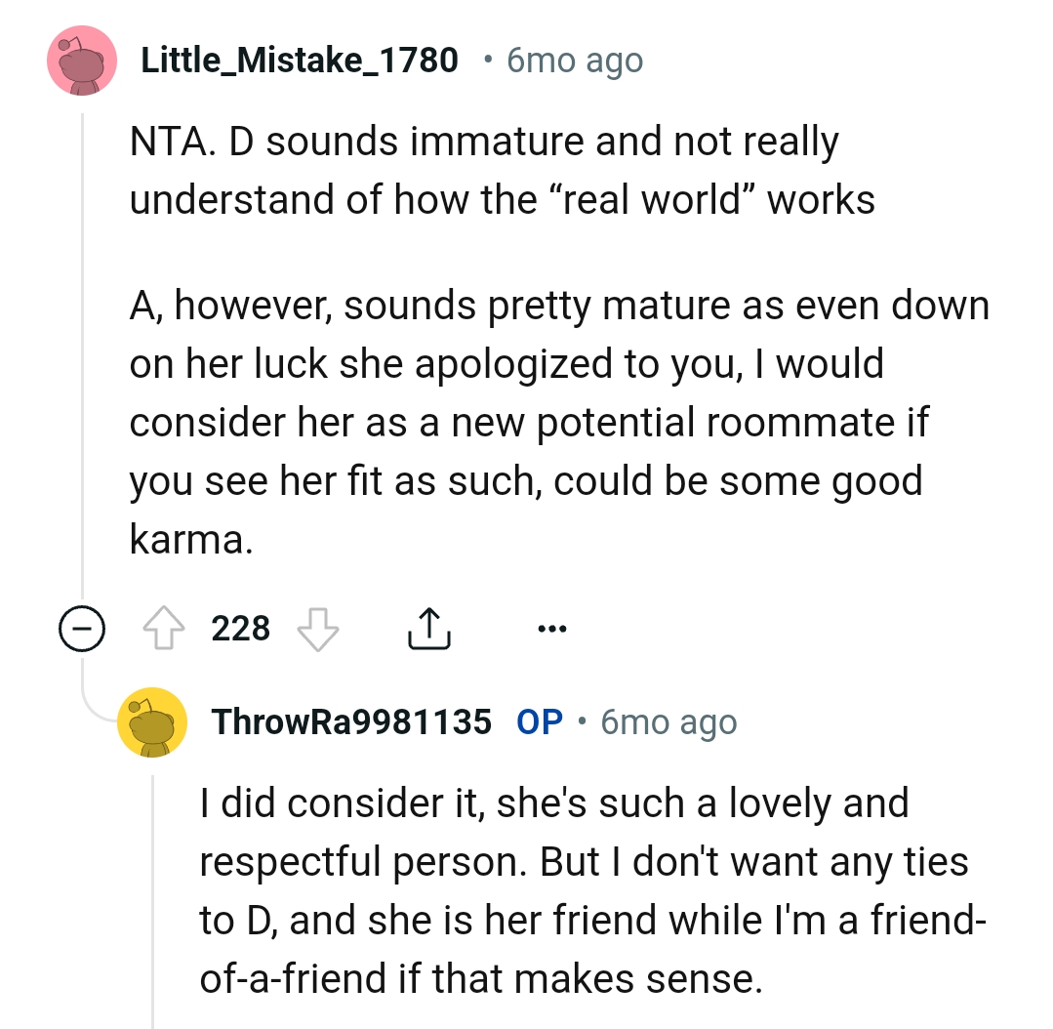Screen dimensions: 1053x1029
Task: Click Little_Mistake_1780's pink avatar
Action: 82,61
